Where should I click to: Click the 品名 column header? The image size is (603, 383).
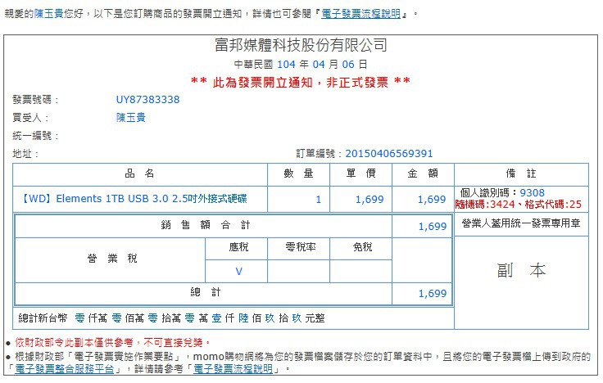tap(140, 174)
